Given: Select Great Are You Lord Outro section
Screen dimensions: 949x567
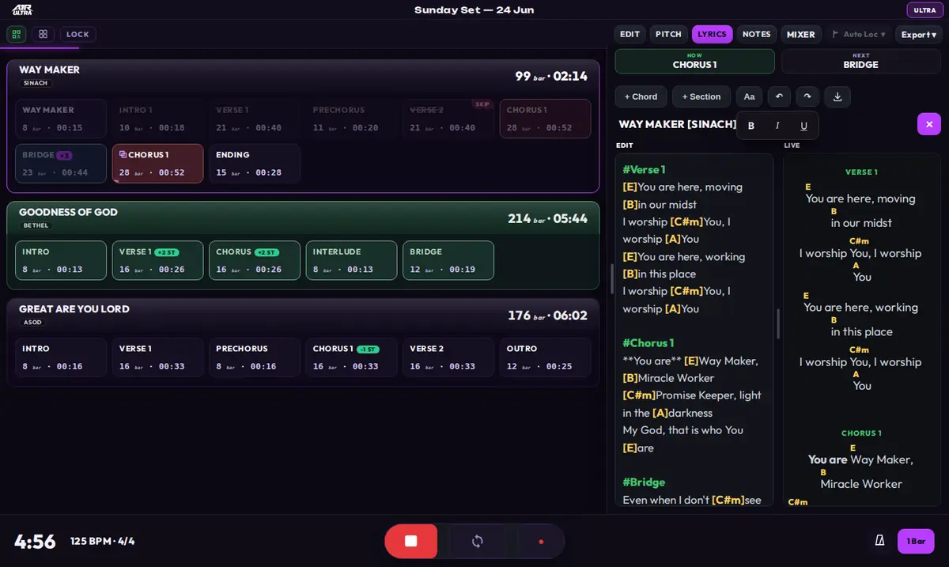Looking at the screenshot, I should (x=545, y=357).
